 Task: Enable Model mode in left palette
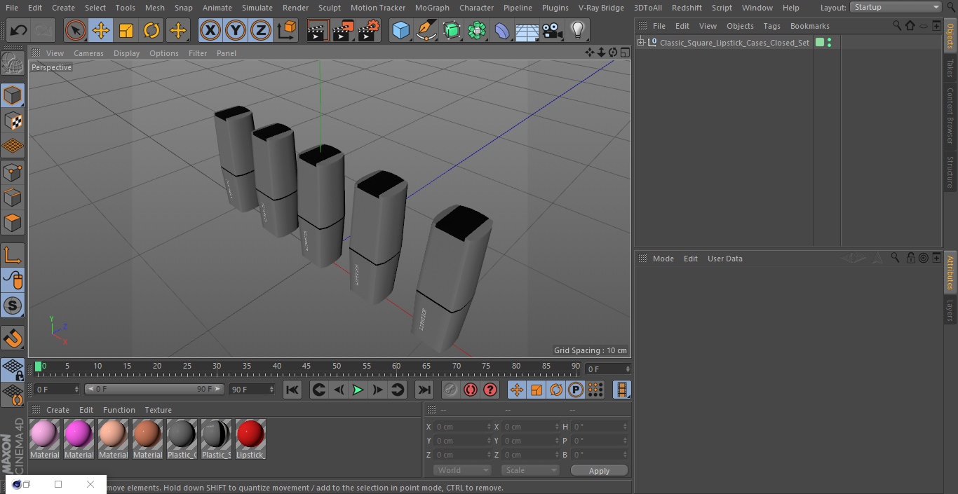[x=13, y=95]
